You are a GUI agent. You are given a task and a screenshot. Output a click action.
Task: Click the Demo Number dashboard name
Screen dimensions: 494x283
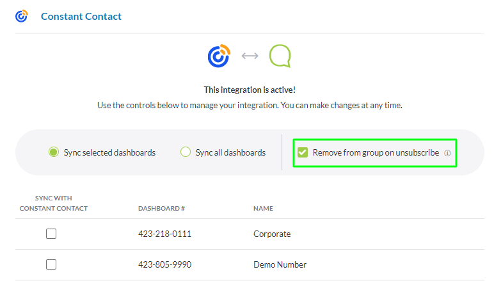[x=280, y=264]
